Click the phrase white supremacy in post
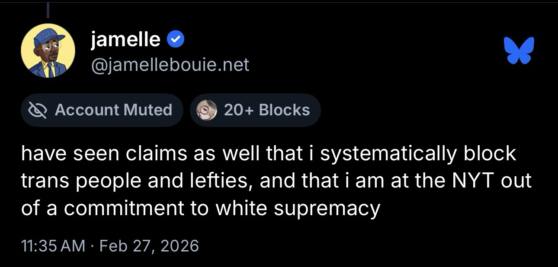The image size is (558, 267). coord(298,209)
